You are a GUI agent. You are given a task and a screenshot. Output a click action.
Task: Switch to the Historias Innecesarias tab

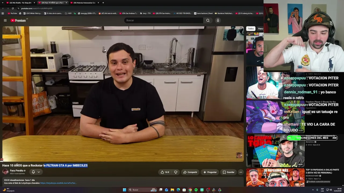click(84, 3)
